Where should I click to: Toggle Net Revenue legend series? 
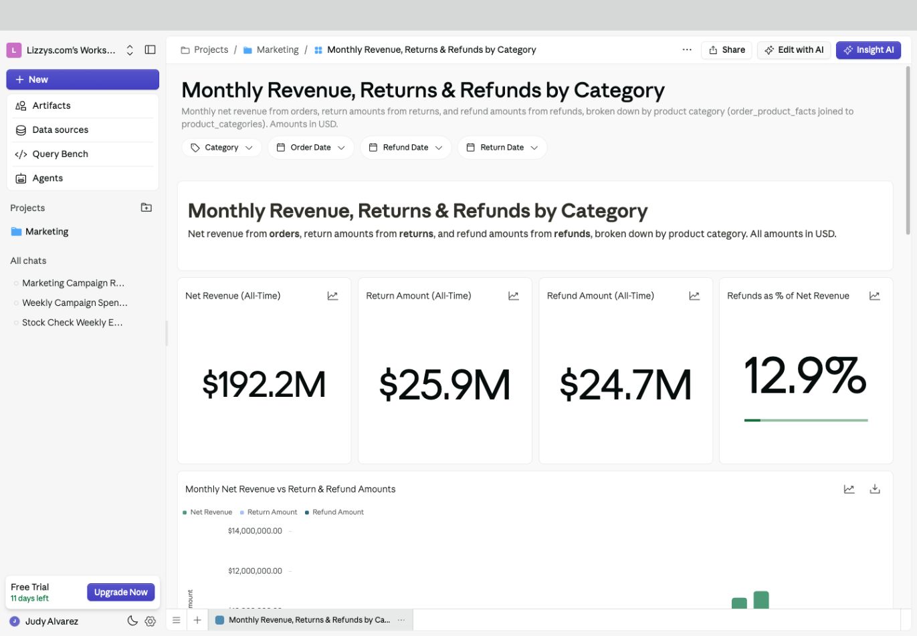207,512
